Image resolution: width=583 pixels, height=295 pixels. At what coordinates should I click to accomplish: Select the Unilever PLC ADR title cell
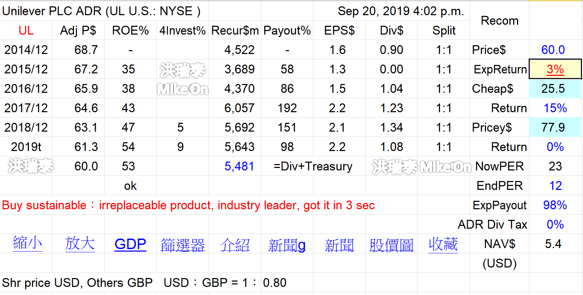coord(101,11)
